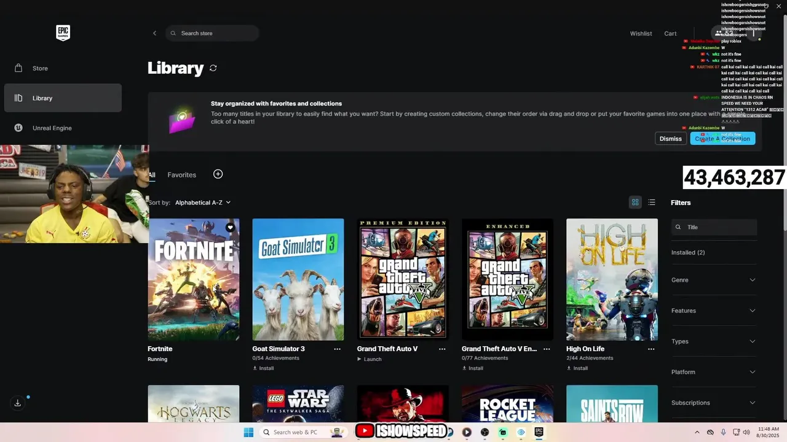Screen dimensions: 787x442
Task: Switch to list view
Action: point(652,203)
